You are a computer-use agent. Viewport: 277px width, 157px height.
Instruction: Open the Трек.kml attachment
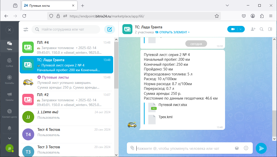[166, 117]
